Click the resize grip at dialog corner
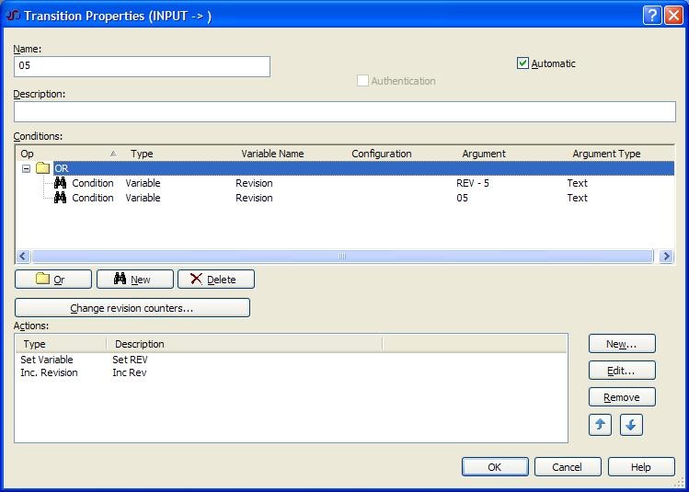 681,484
